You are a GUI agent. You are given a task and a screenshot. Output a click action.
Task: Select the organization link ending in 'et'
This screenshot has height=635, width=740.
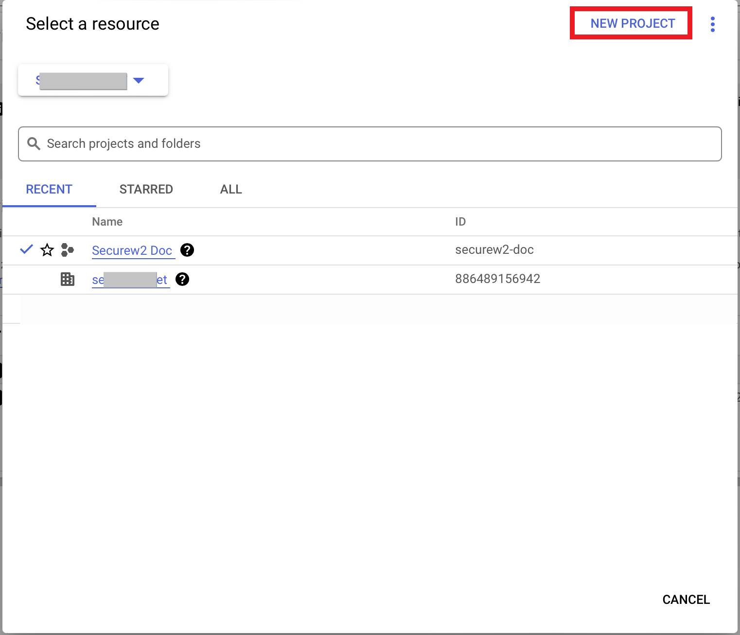(130, 280)
